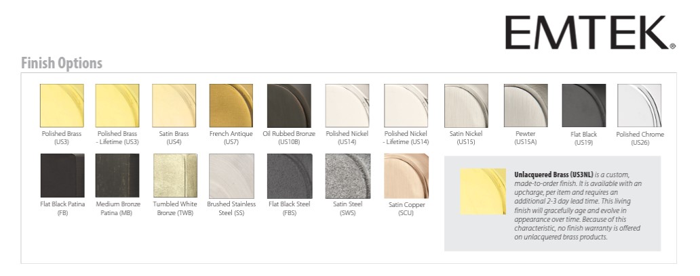Choose the Flat Black (US19) swatch
Viewport: 700px width, 276px height.
pos(584,106)
